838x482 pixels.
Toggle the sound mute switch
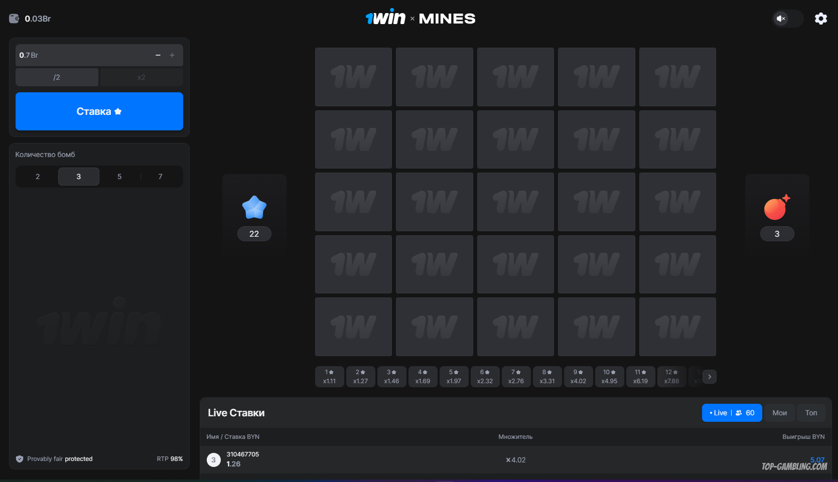click(787, 19)
